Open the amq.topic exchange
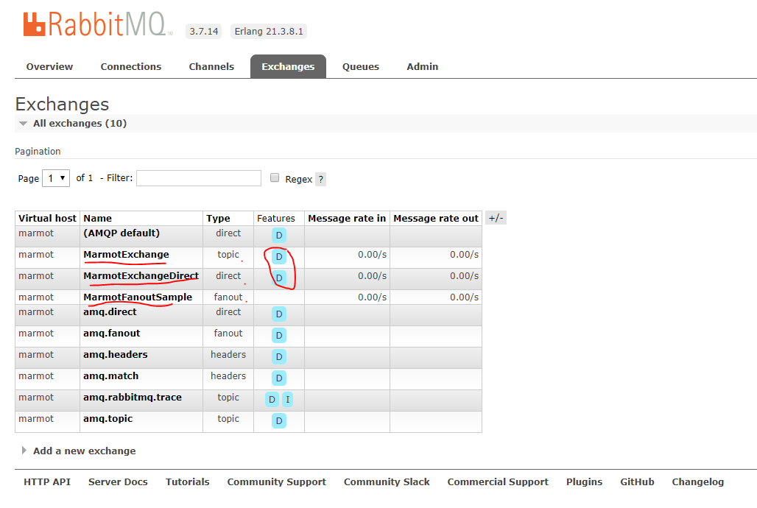This screenshot has width=757, height=508. tap(108, 419)
